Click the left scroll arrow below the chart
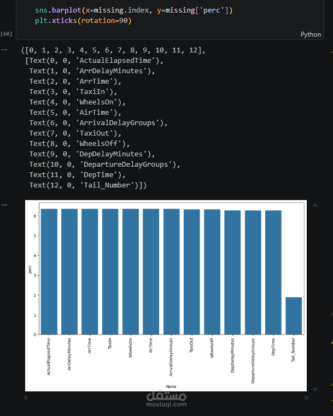Viewport: 333px width, 416px height. tap(25, 397)
